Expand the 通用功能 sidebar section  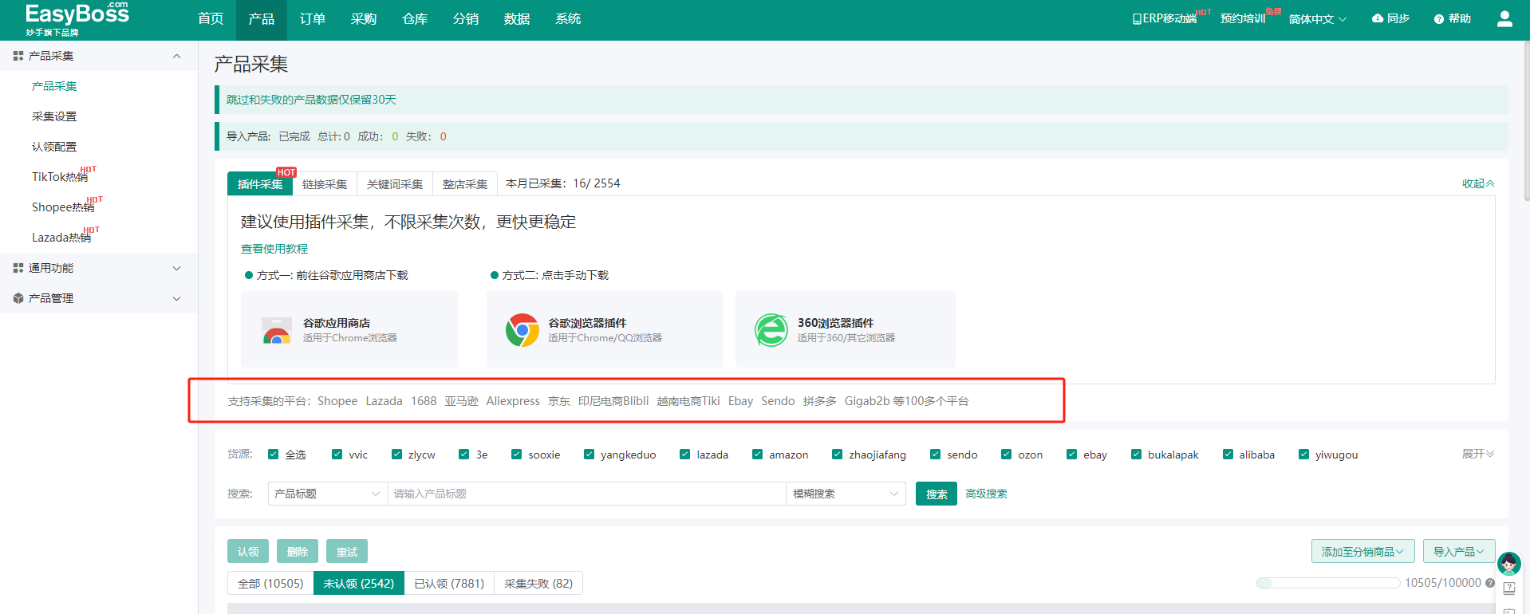tap(177, 268)
